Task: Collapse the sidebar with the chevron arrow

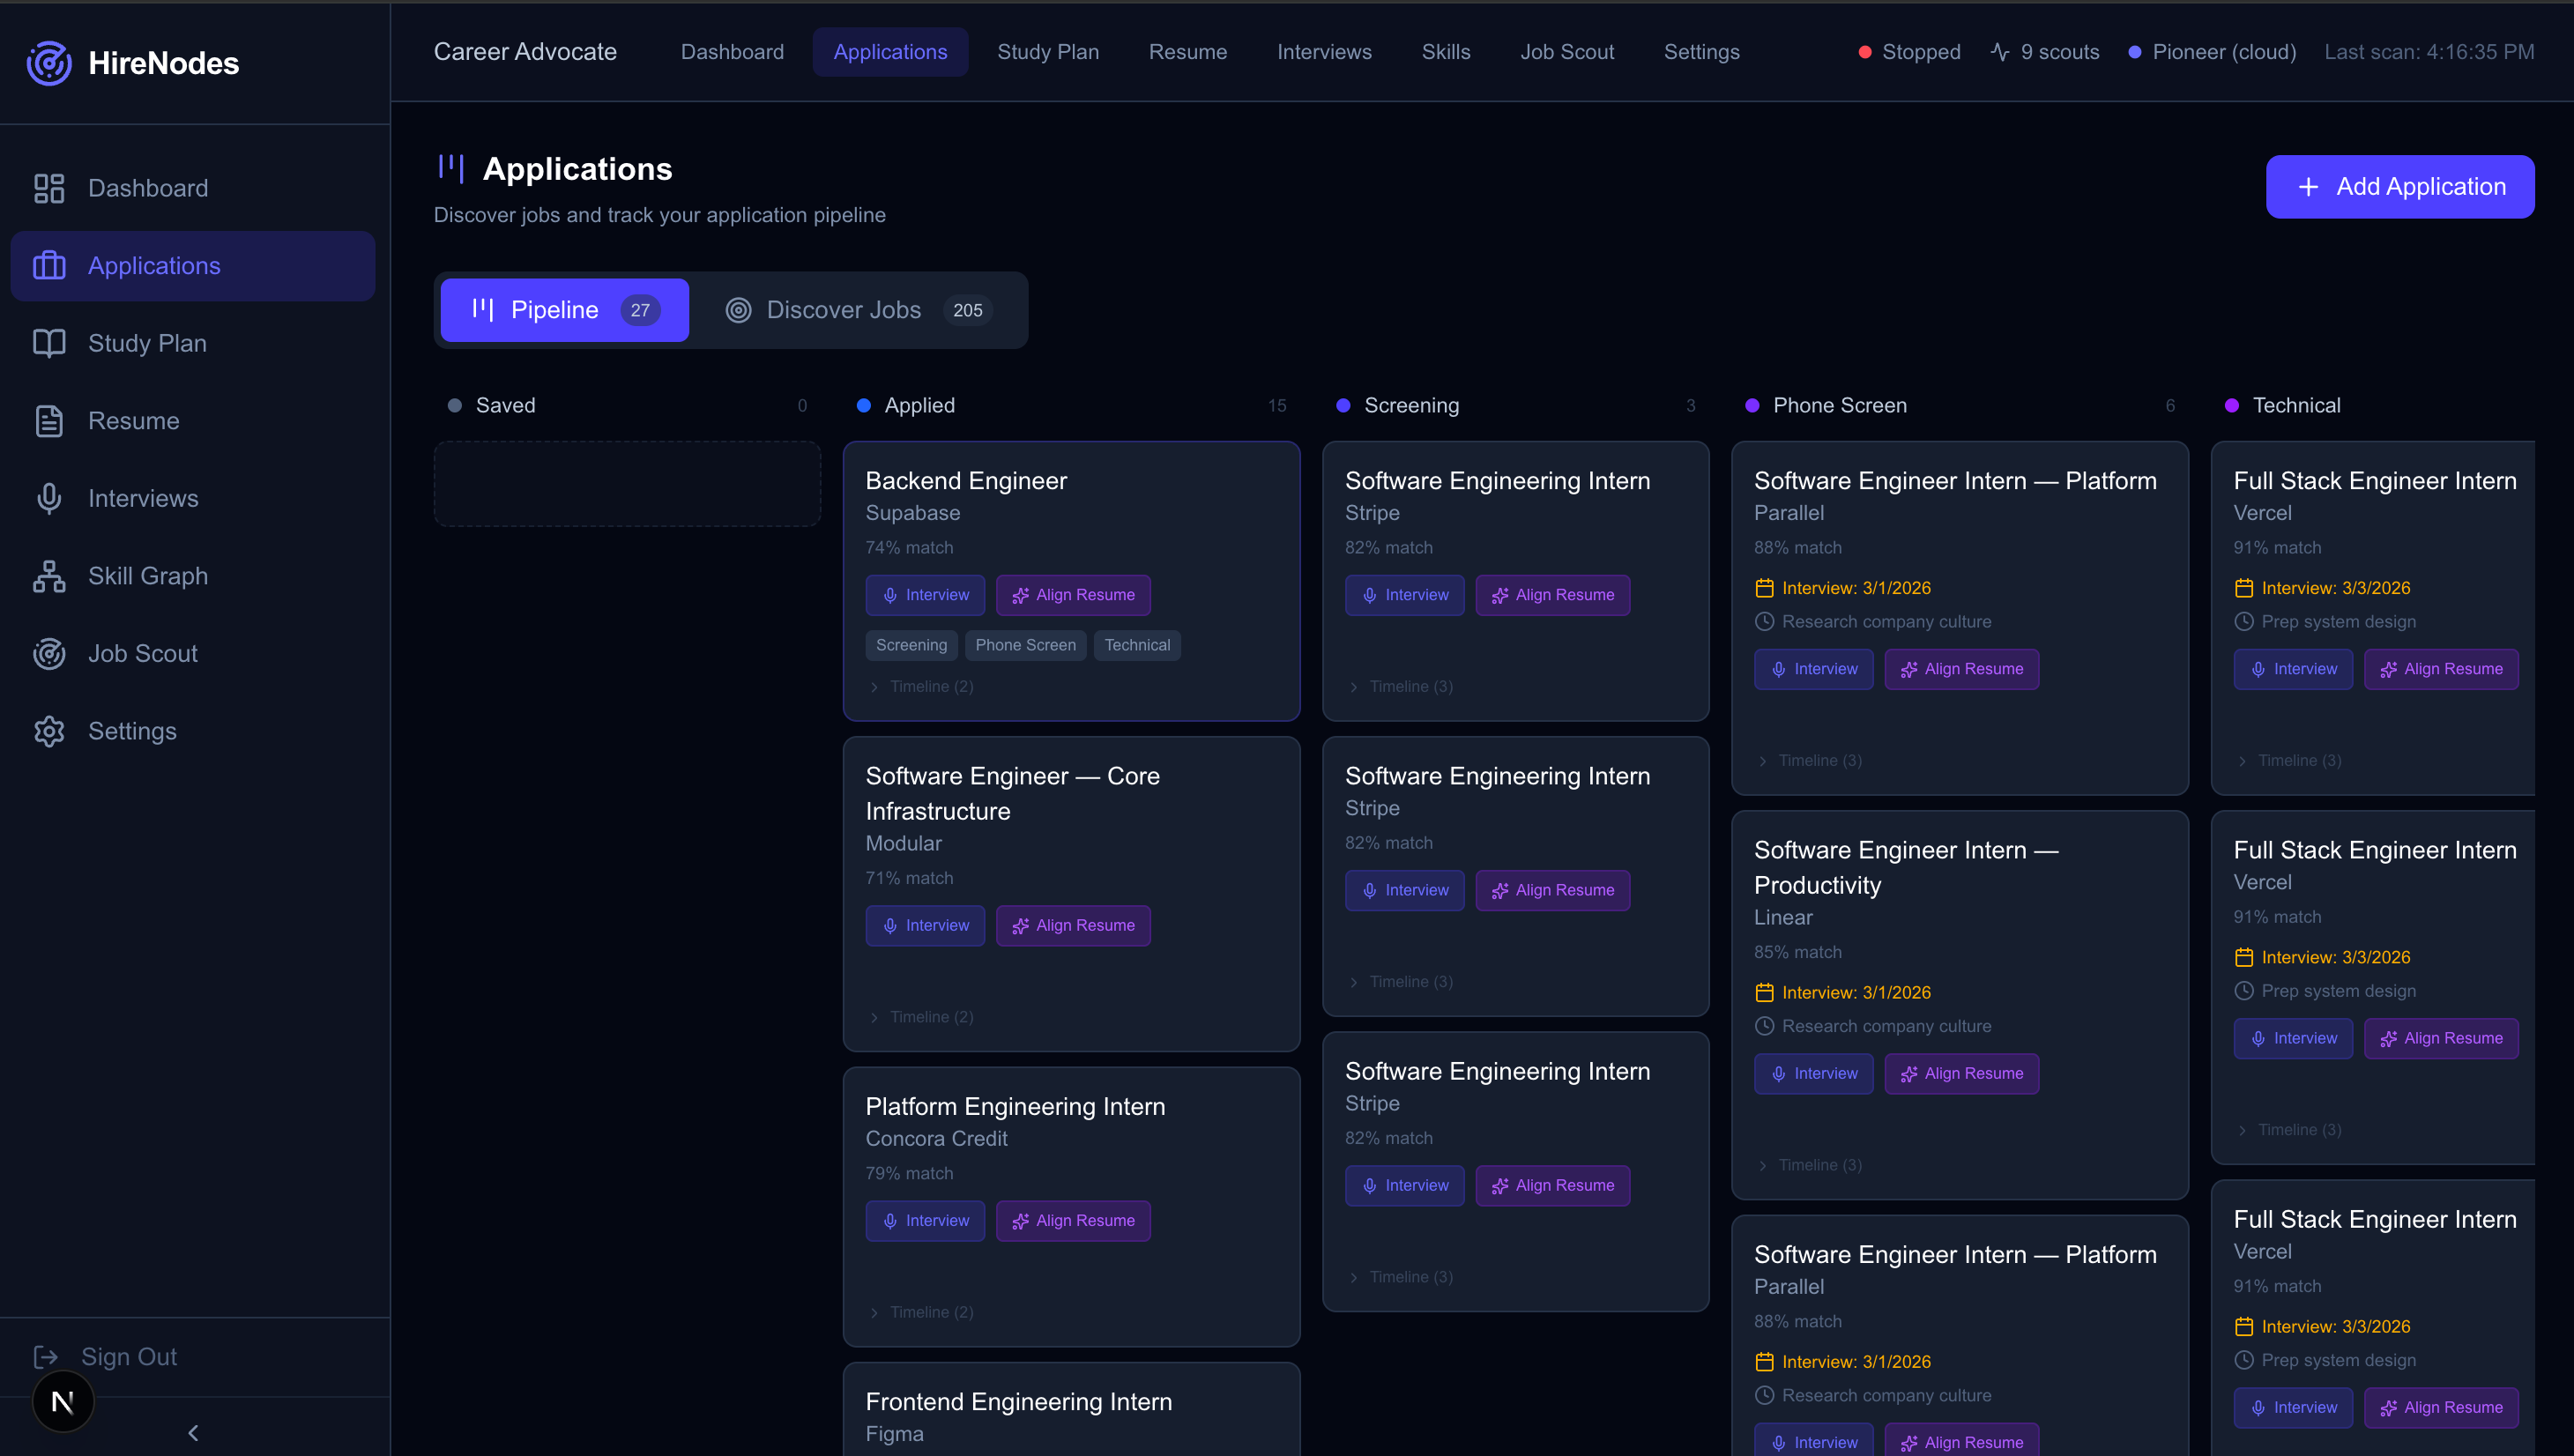Action: 193,1433
